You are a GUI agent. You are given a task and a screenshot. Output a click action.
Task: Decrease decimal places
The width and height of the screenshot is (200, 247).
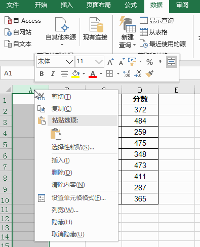[138, 74]
